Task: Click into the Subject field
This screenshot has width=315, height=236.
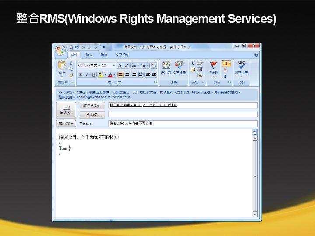Action: coord(183,123)
